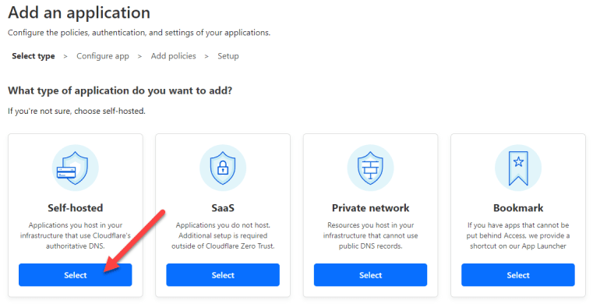Click the Bookmark card heading
Viewport: 593px width, 304px height.
[518, 208]
